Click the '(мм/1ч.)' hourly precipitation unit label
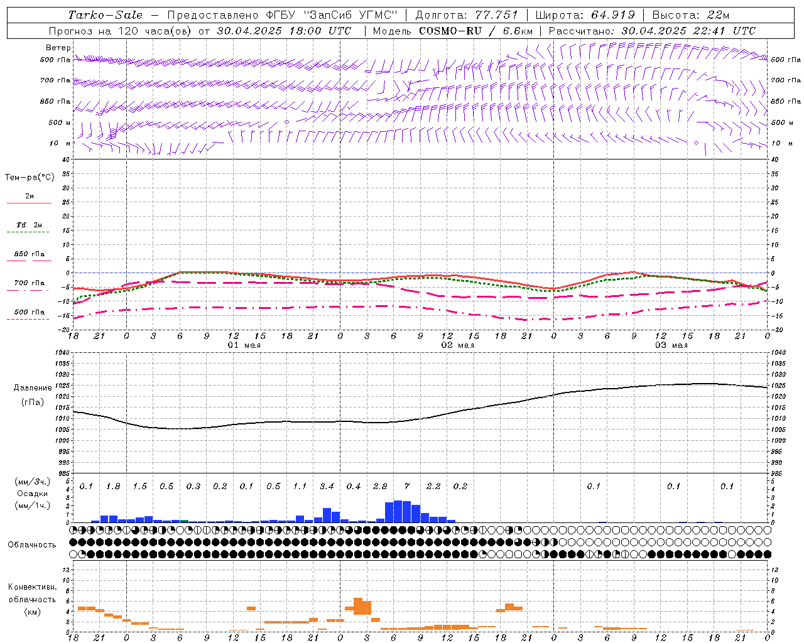Screen dimensions: 804x643 point(32,505)
